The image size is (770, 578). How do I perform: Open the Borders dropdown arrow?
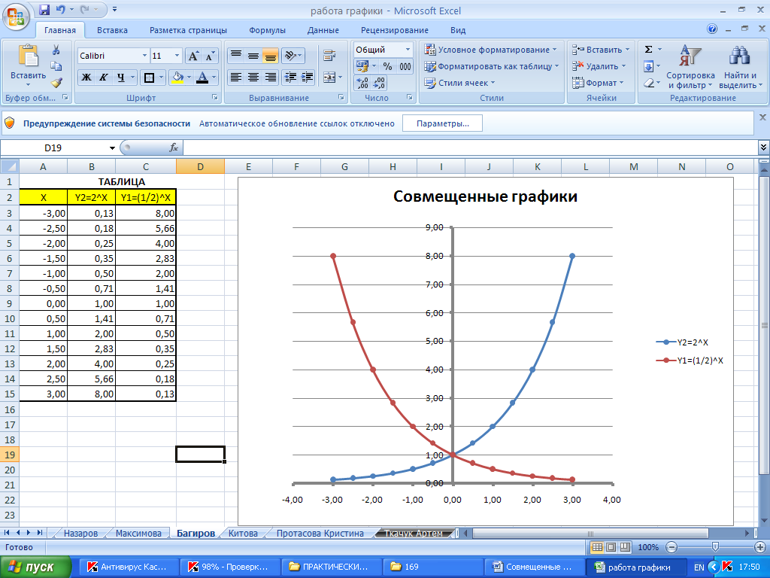click(162, 78)
